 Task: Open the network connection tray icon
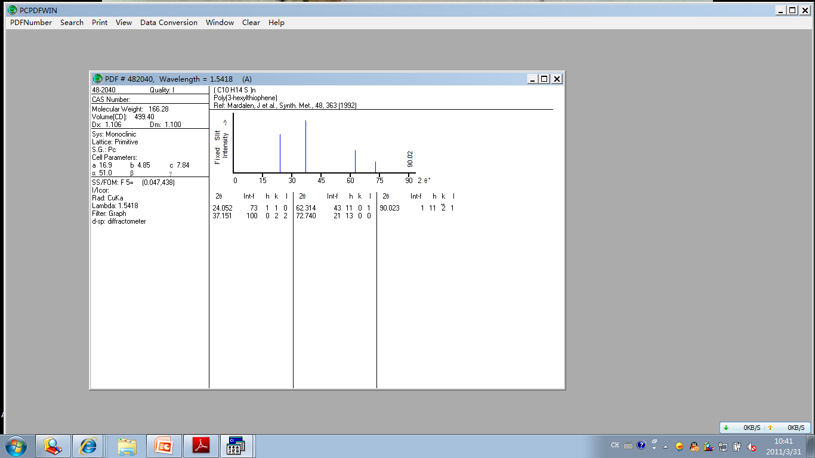point(723,446)
